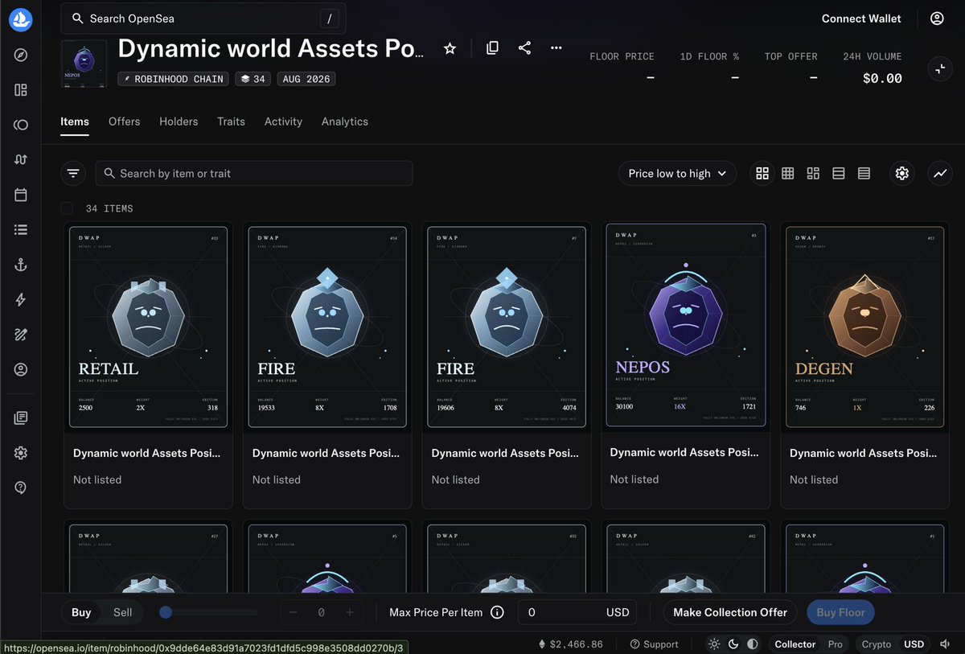Open the Holders tab
965x654 pixels.
click(x=179, y=121)
